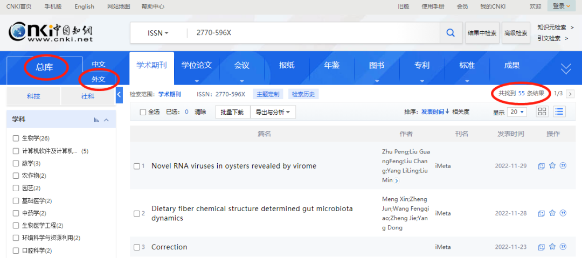582x258 pixels.
Task: Filter by 社科 category button
Action: 88,96
